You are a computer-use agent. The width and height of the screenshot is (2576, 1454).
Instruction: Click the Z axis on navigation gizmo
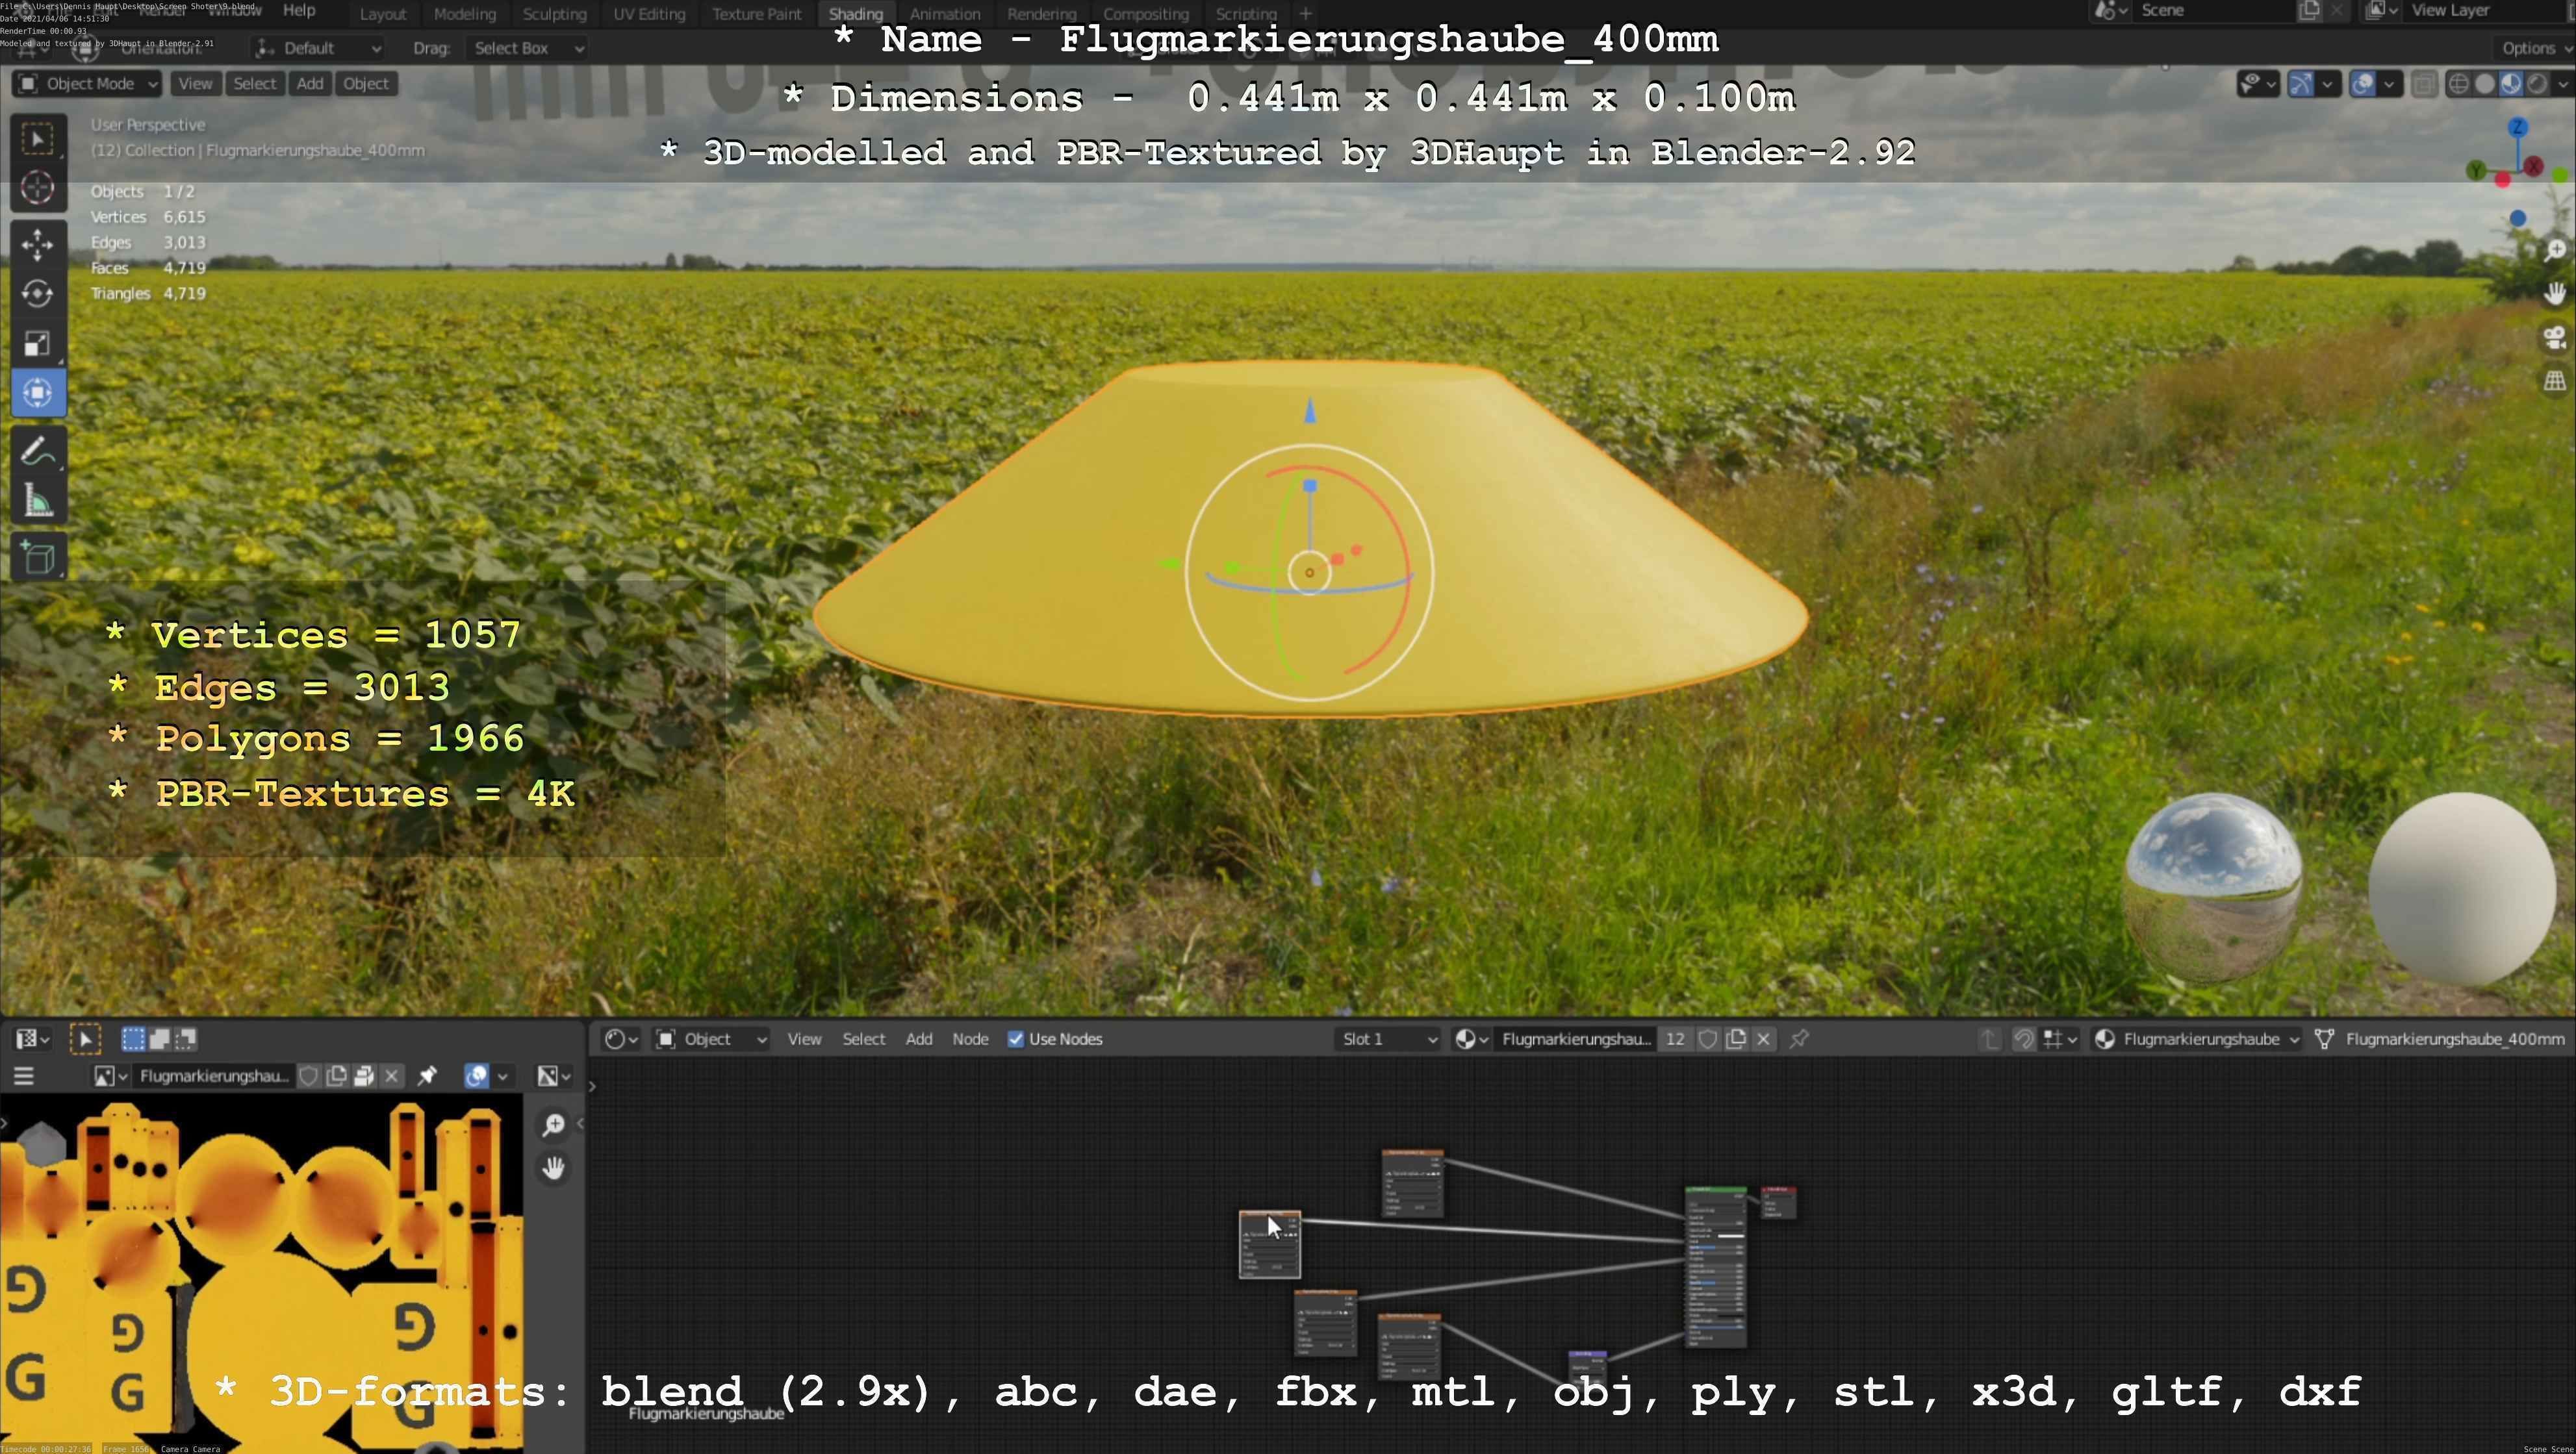point(2518,128)
